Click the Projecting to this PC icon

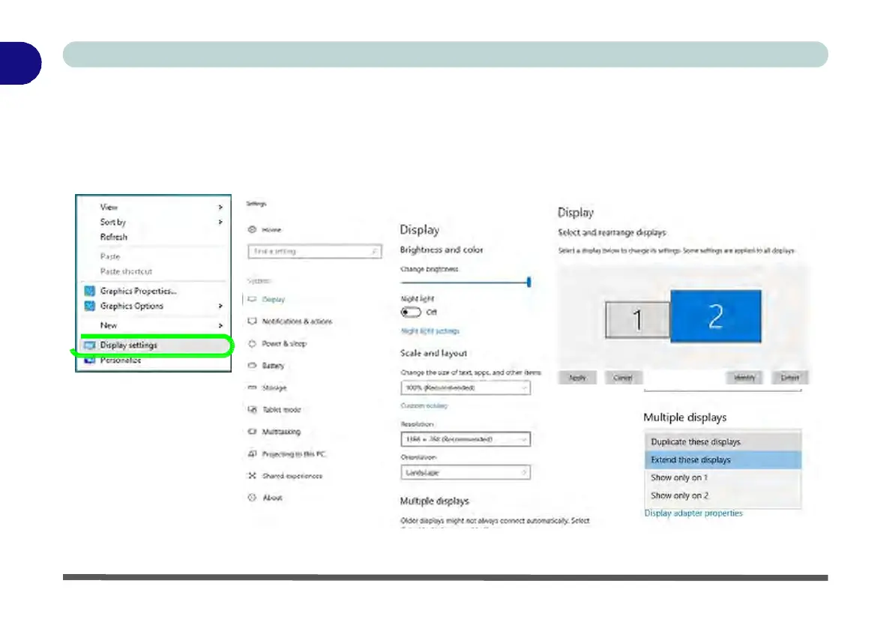[x=252, y=453]
